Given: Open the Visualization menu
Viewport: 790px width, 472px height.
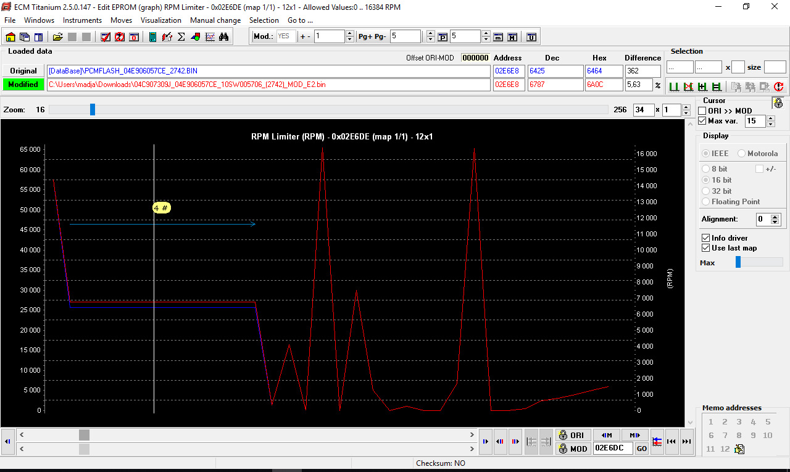Looking at the screenshot, I should 160,20.
